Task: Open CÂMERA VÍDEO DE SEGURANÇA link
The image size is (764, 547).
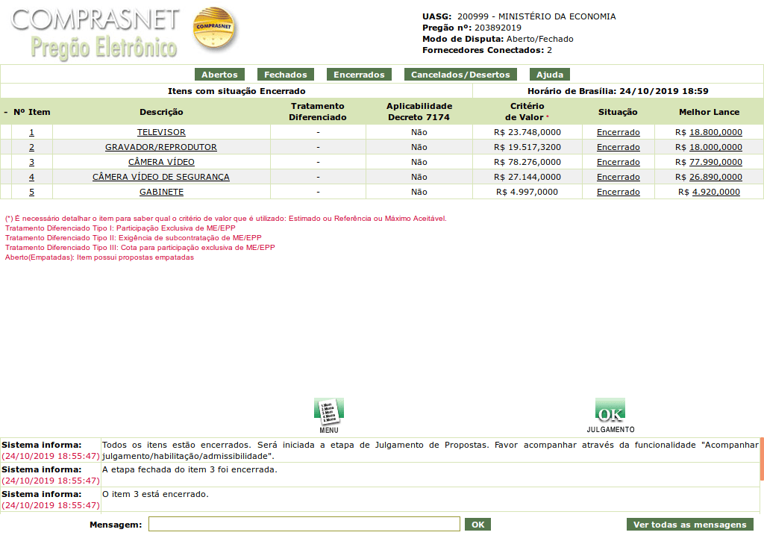Action: pos(161,177)
